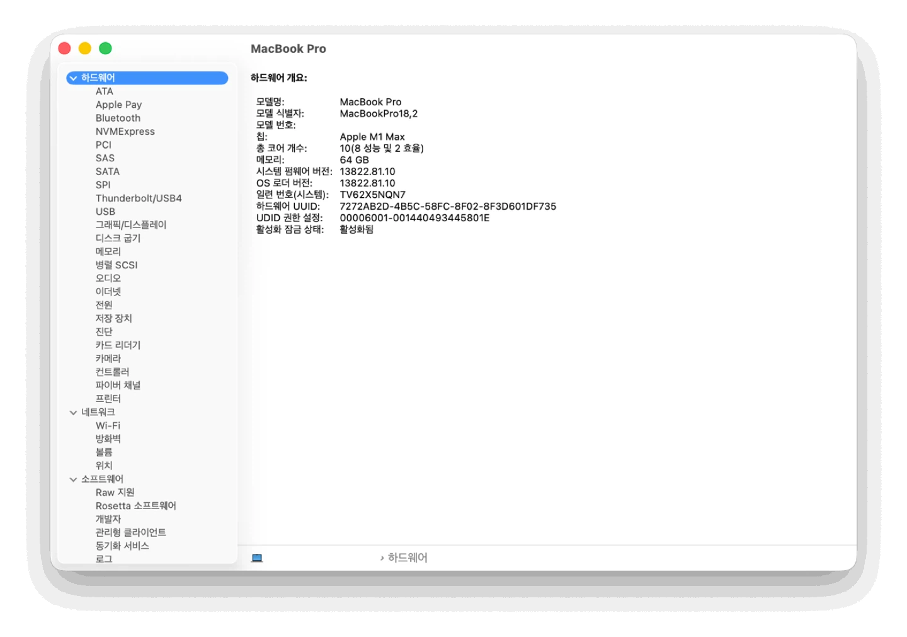This screenshot has height=637, width=907.
Task: Select USB in the sidebar
Action: click(x=105, y=212)
